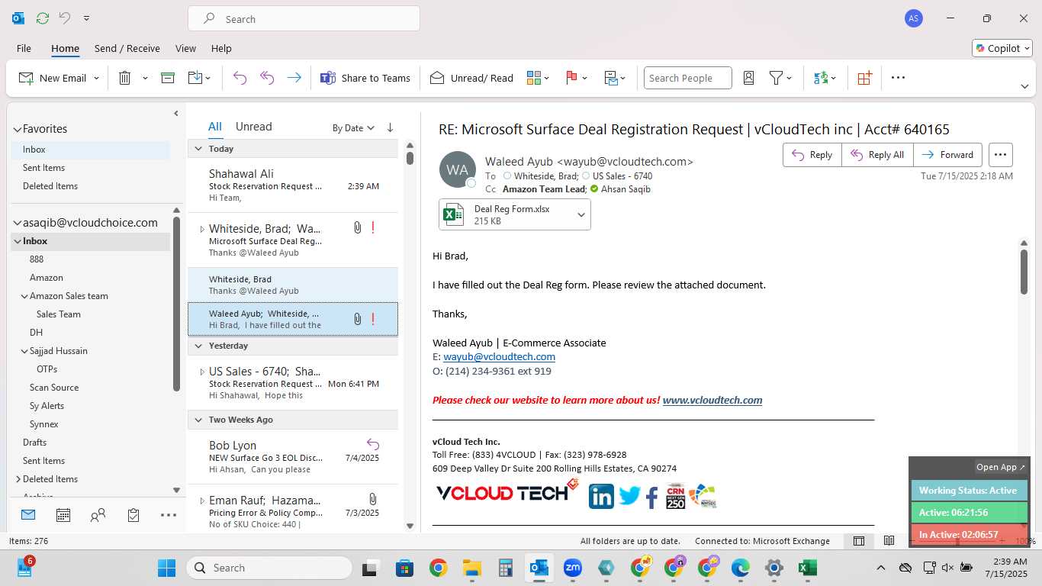Click Share to Teams
This screenshot has height=586, width=1042.
[x=365, y=78]
